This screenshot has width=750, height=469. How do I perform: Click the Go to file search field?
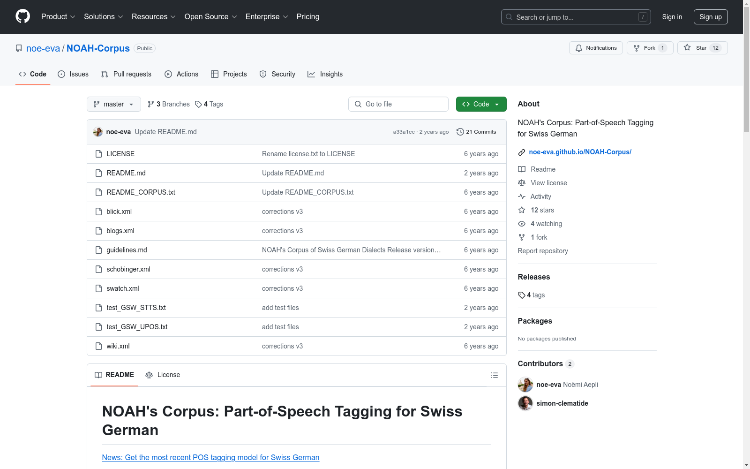coord(398,104)
